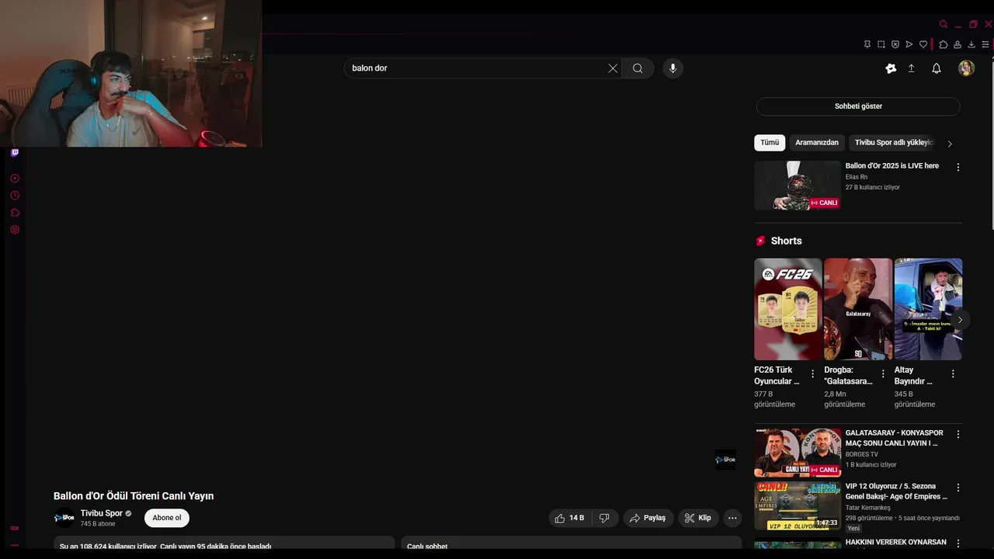
Task: Open sidebar settings gear icon
Action: (x=15, y=230)
